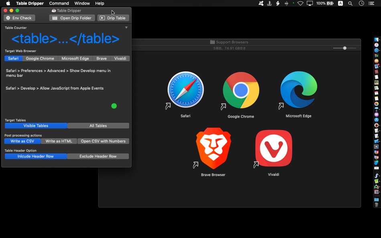
Task: Click the Env Check button
Action: [19, 18]
